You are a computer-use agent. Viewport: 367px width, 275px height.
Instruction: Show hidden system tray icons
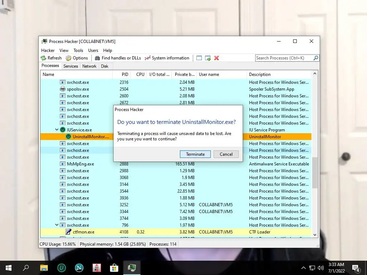pos(303,268)
